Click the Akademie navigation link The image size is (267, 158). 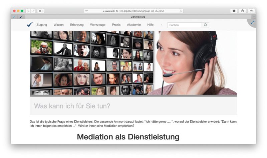(x=134, y=25)
